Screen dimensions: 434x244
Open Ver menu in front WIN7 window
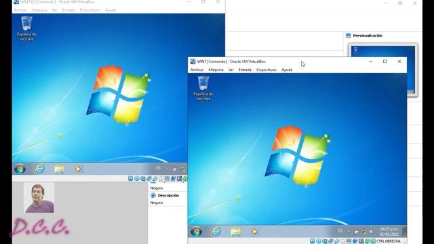pos(231,70)
